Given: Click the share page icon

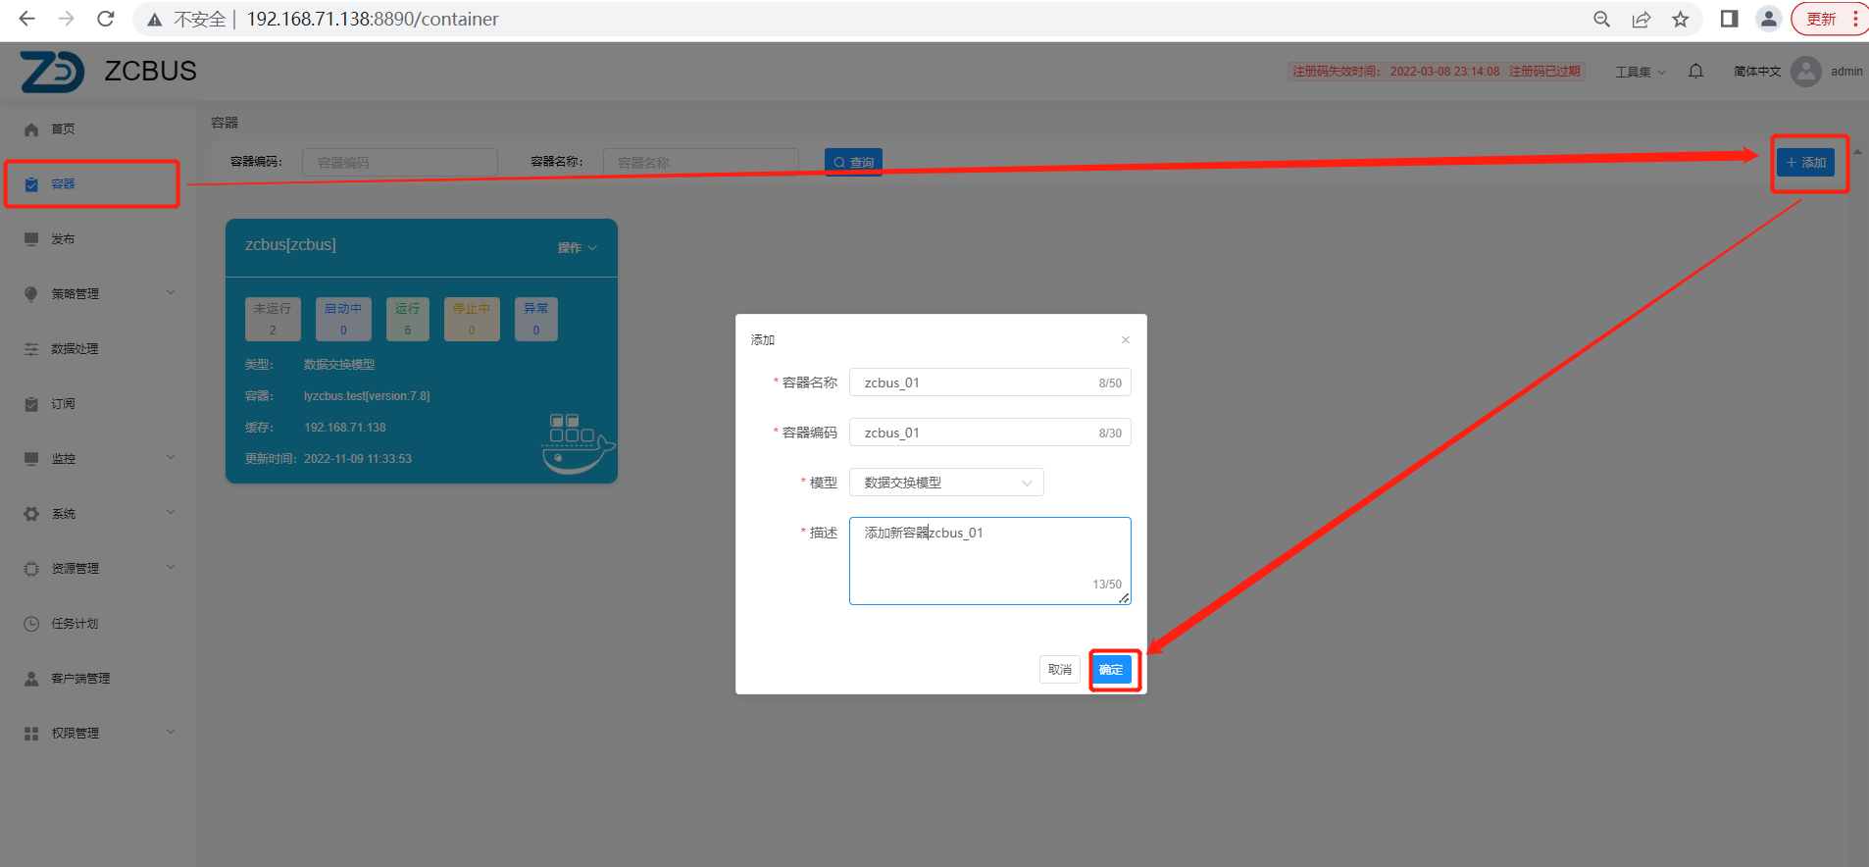Looking at the screenshot, I should point(1642,19).
